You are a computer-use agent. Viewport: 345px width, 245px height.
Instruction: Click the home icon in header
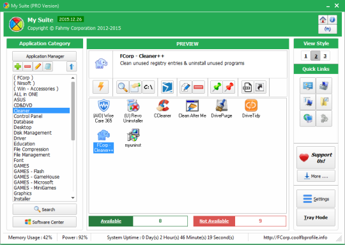point(323,20)
